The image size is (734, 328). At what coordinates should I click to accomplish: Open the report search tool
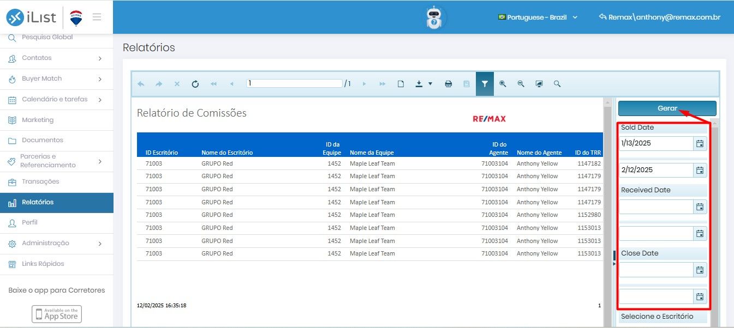(x=557, y=84)
